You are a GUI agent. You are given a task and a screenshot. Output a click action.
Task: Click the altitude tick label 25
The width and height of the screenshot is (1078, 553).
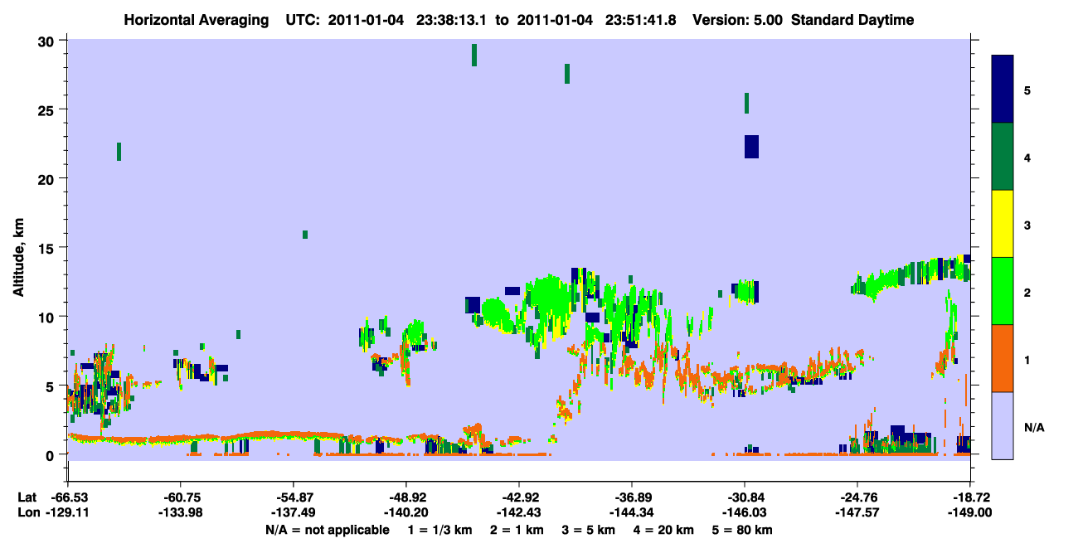(x=48, y=110)
